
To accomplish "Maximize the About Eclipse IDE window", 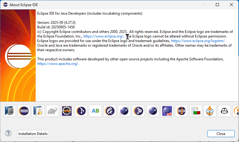I will [x=217, y=5].
